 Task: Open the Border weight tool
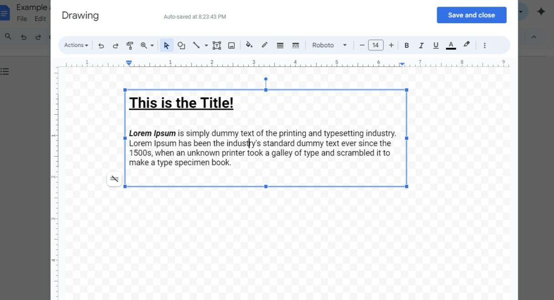280,45
